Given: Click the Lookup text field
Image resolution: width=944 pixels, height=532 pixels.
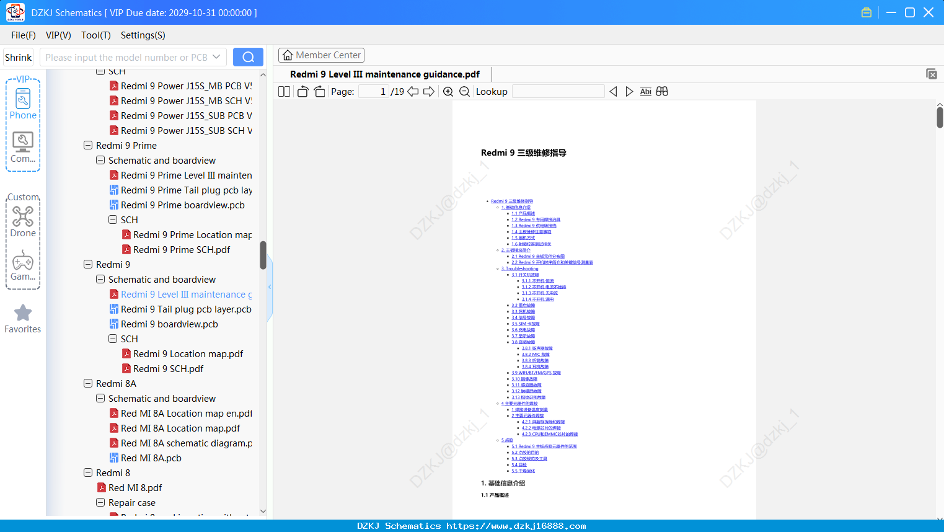Looking at the screenshot, I should [558, 92].
